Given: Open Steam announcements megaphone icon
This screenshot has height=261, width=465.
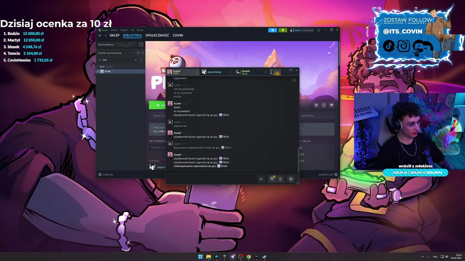Looking at the screenshot, I should tap(272, 30).
